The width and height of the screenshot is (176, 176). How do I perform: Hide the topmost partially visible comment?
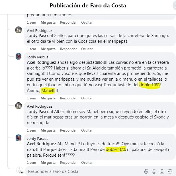(87, 22)
